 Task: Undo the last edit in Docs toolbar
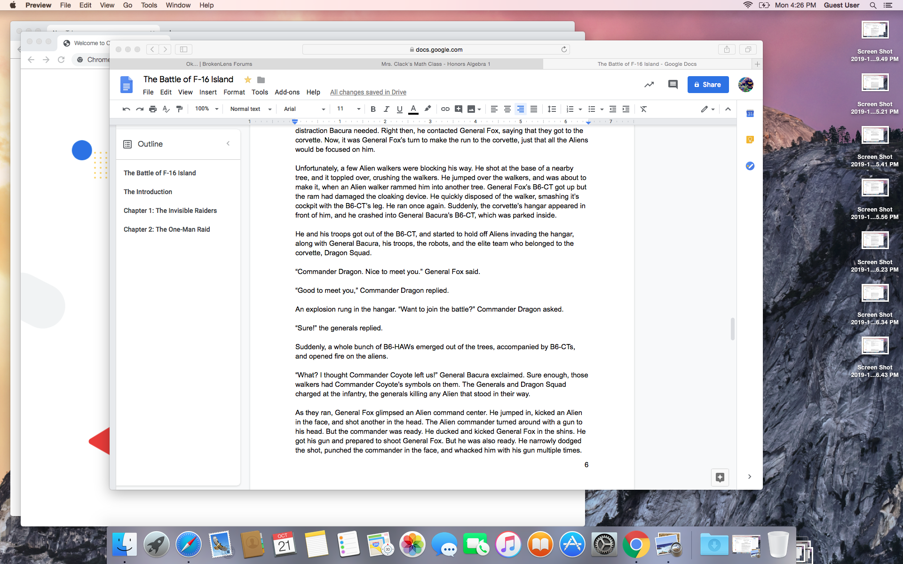(126, 109)
